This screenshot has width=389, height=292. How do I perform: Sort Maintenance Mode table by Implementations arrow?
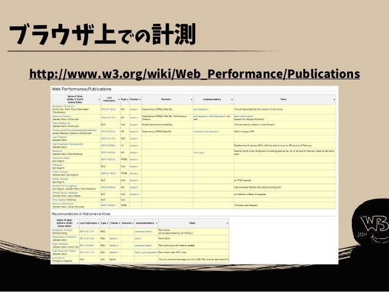[156, 224]
